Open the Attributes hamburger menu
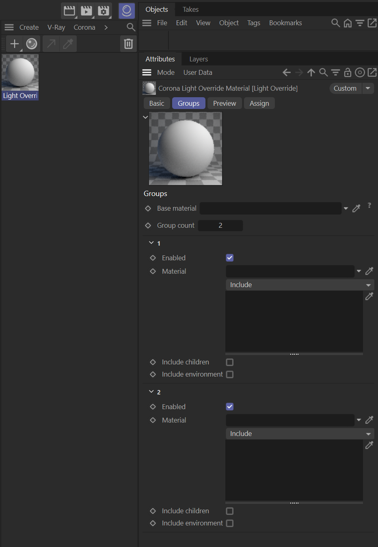Screen dimensions: 378x547 click(147, 72)
